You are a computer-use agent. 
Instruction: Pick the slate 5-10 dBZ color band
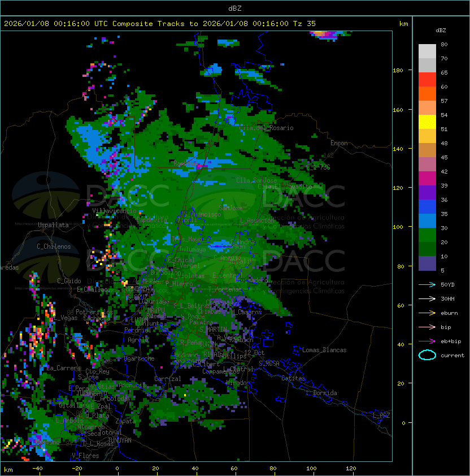pos(427,263)
